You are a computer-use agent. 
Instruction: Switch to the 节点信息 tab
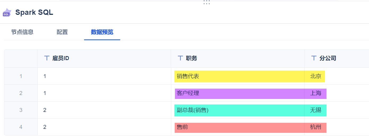(x=22, y=32)
